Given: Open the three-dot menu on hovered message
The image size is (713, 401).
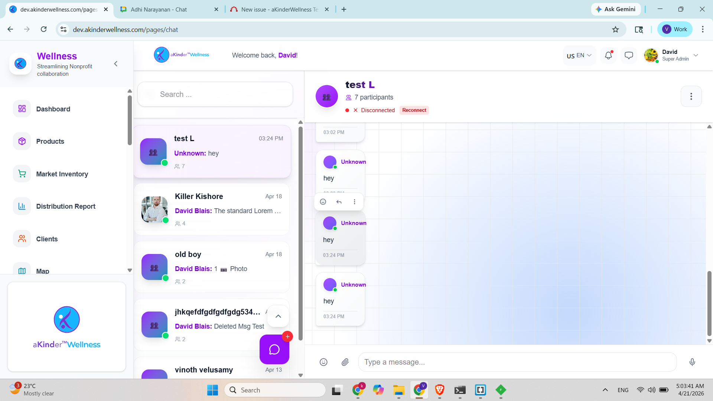Looking at the screenshot, I should pyautogui.click(x=354, y=202).
